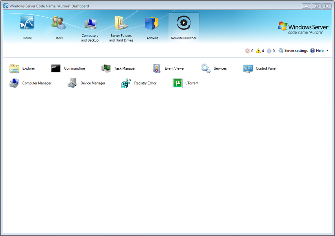Open the Computers and Backup icon
The image size is (335, 236).
[91, 24]
